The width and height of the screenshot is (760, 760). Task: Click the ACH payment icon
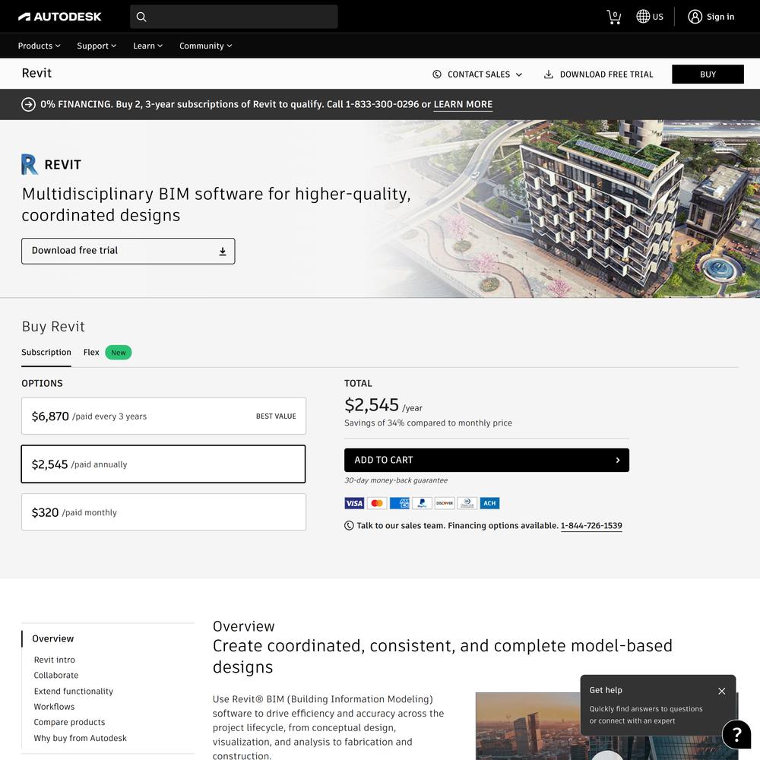tap(489, 503)
